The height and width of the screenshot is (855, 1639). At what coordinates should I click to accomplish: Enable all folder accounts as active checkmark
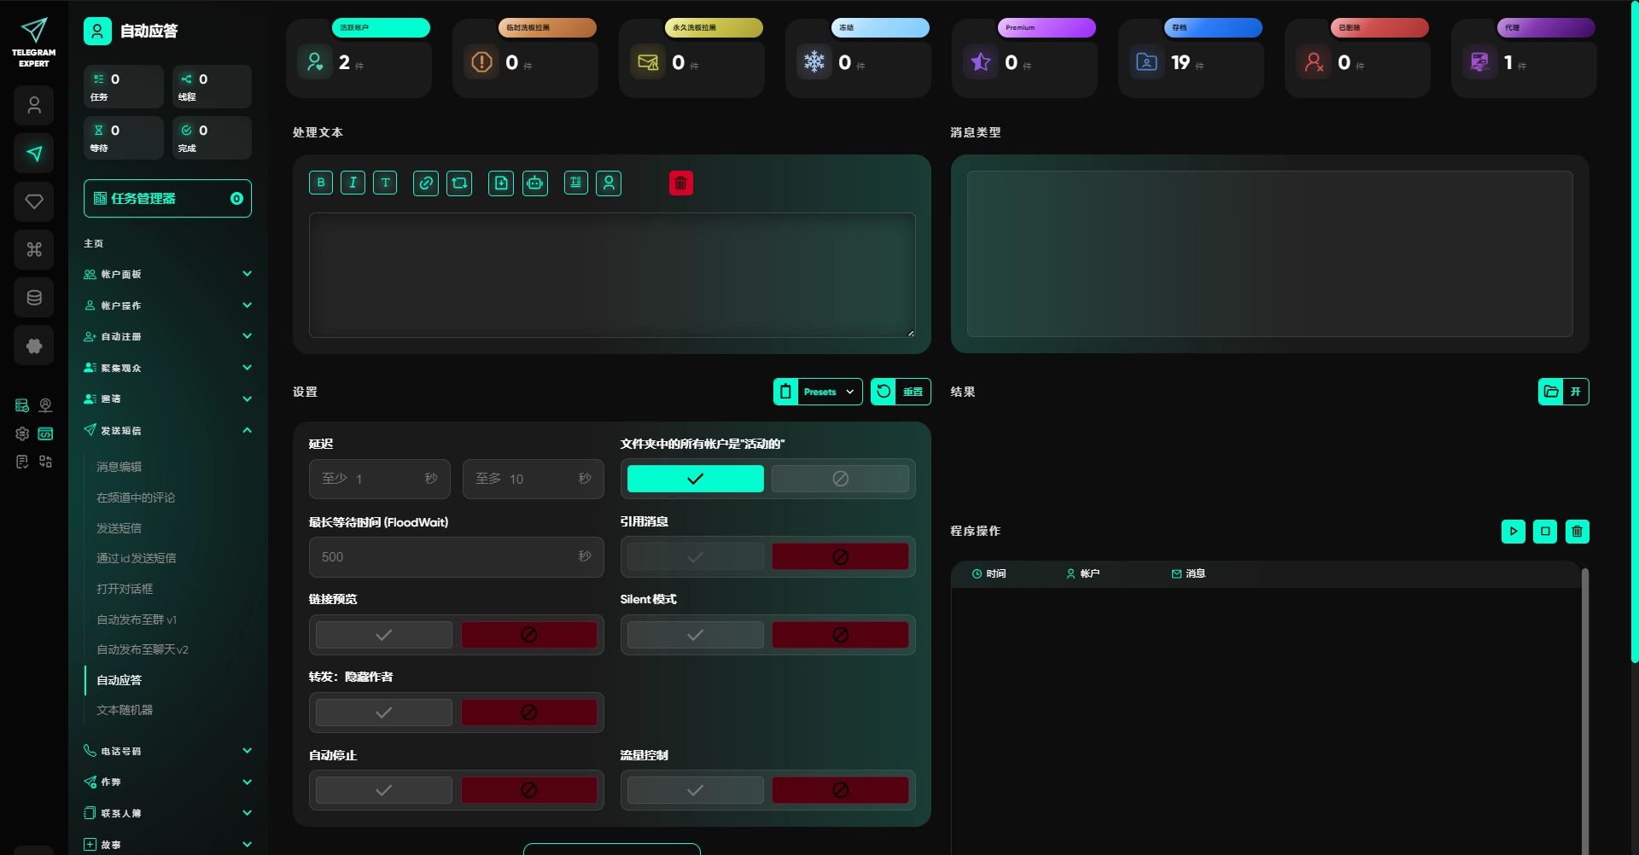(696, 479)
